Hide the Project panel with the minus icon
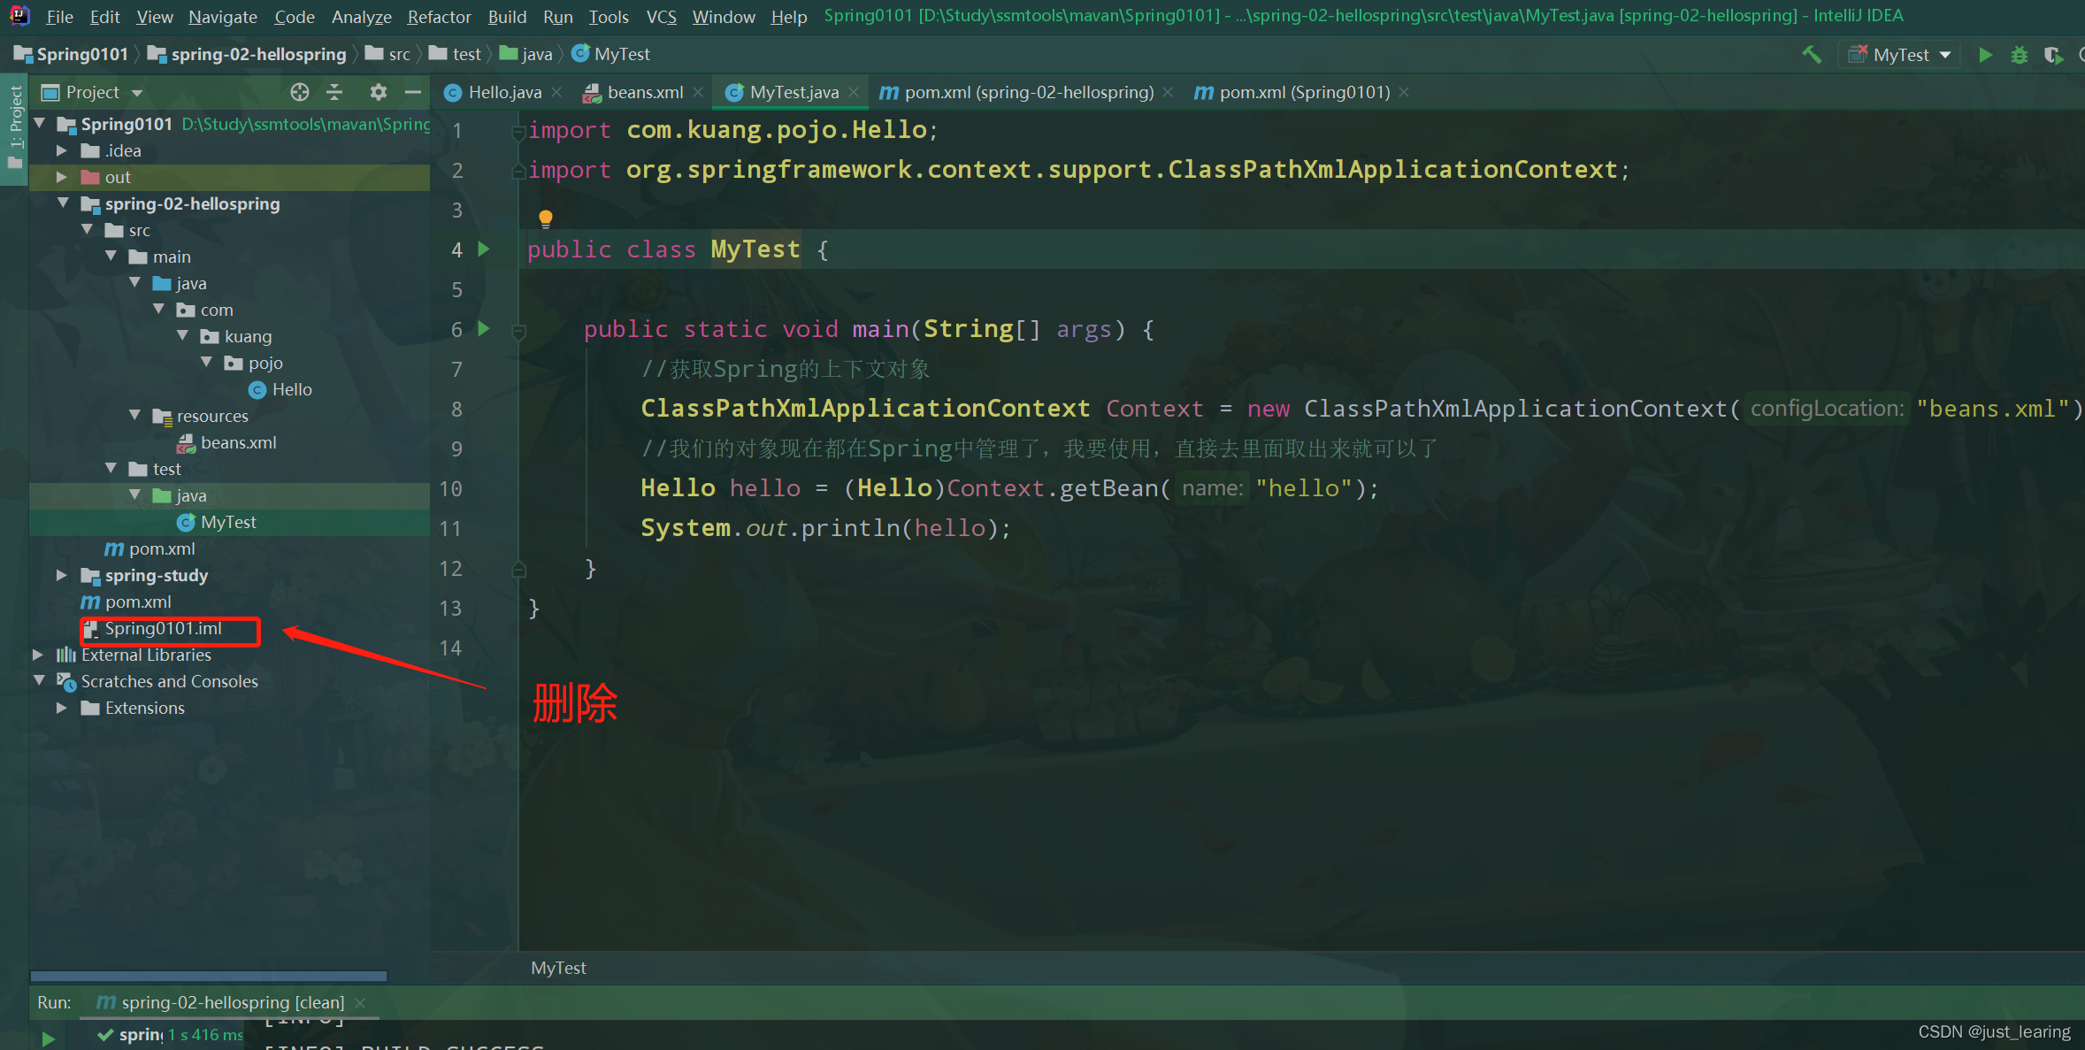 tap(413, 91)
